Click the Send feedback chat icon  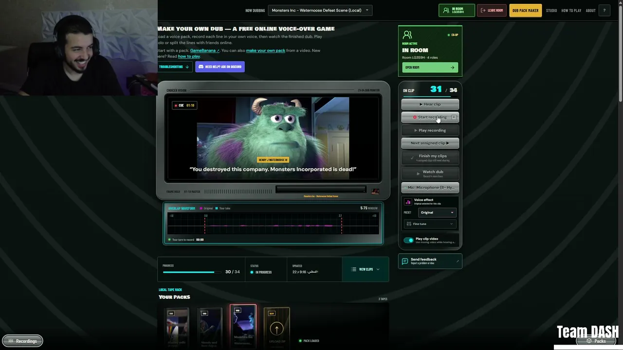coord(405,262)
